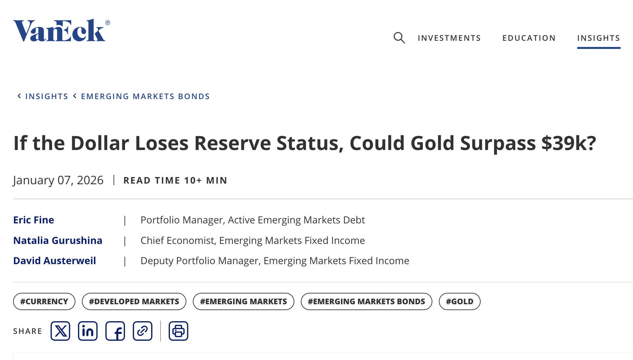Share article on Facebook

[x=115, y=331]
